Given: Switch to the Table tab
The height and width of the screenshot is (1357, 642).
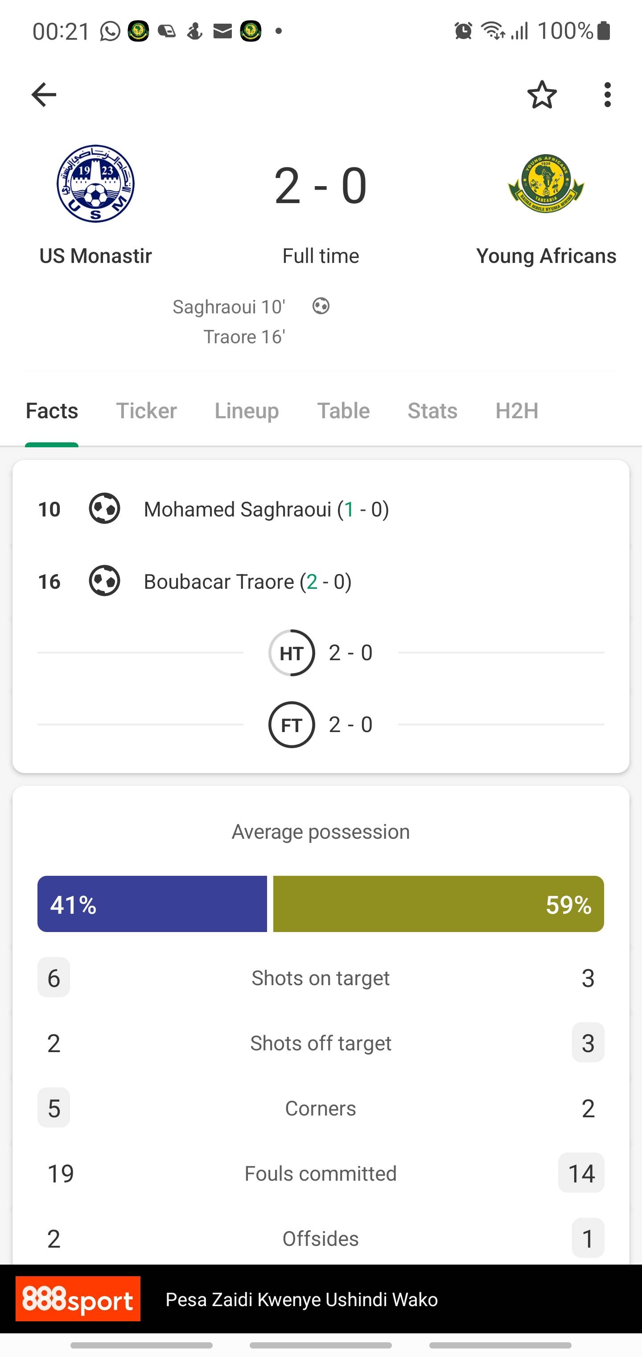Looking at the screenshot, I should (x=344, y=410).
